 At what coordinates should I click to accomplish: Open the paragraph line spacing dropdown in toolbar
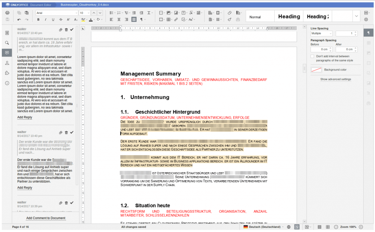tap(149, 13)
